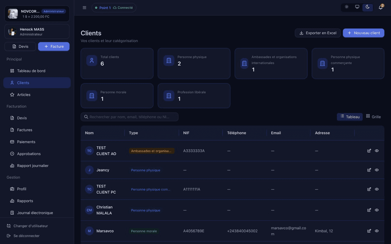This screenshot has height=244, width=391.
Task: Open Henock MASS user card
Action: [x=37, y=32]
